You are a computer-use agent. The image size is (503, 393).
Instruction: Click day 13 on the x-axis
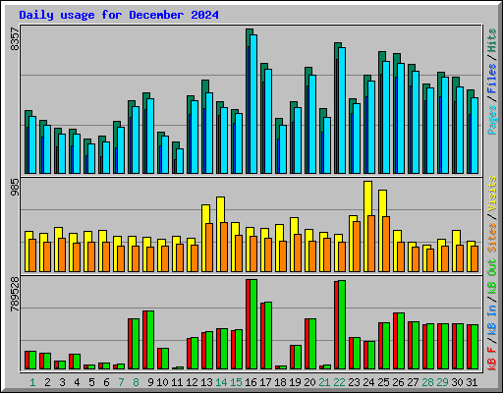pos(206,382)
